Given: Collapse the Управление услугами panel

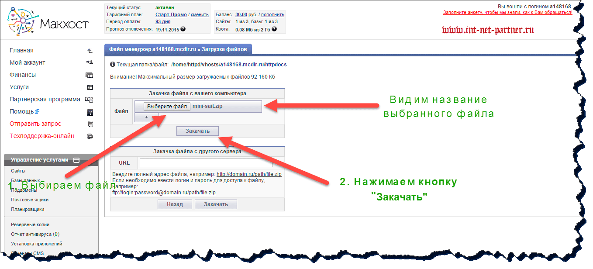Looking at the screenshot, I should click(x=76, y=160).
